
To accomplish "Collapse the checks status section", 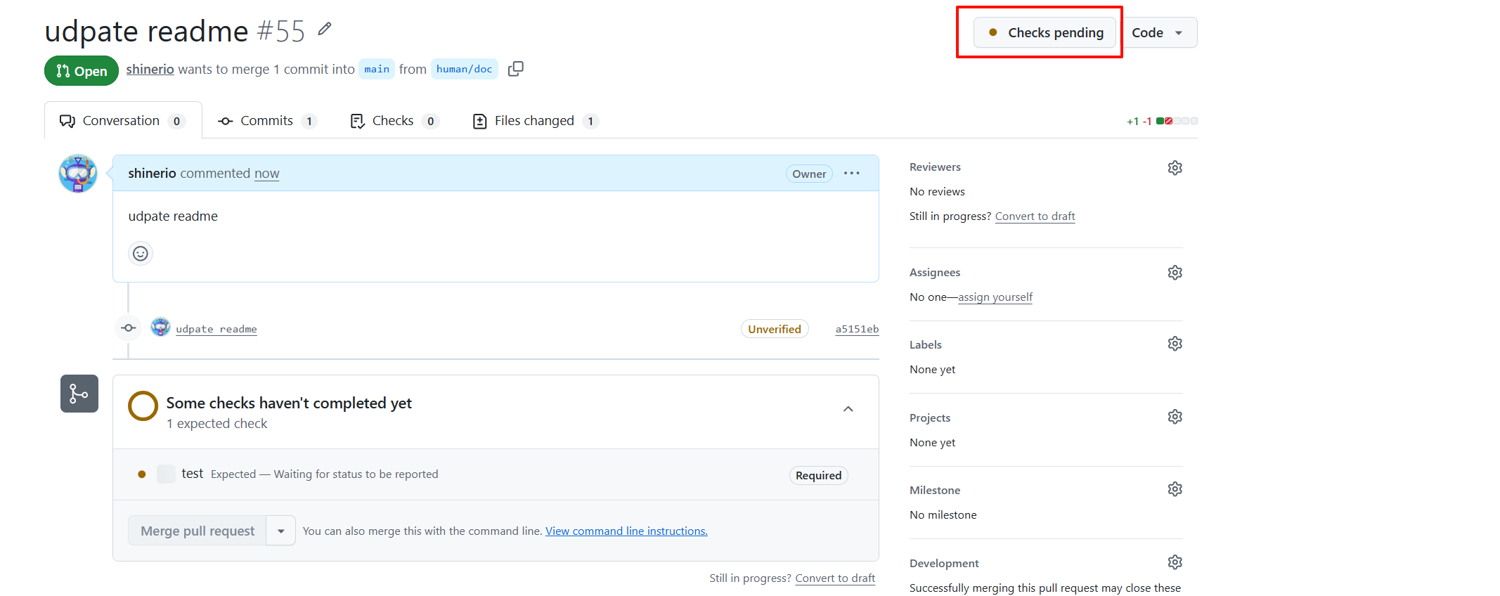I will click(x=848, y=409).
